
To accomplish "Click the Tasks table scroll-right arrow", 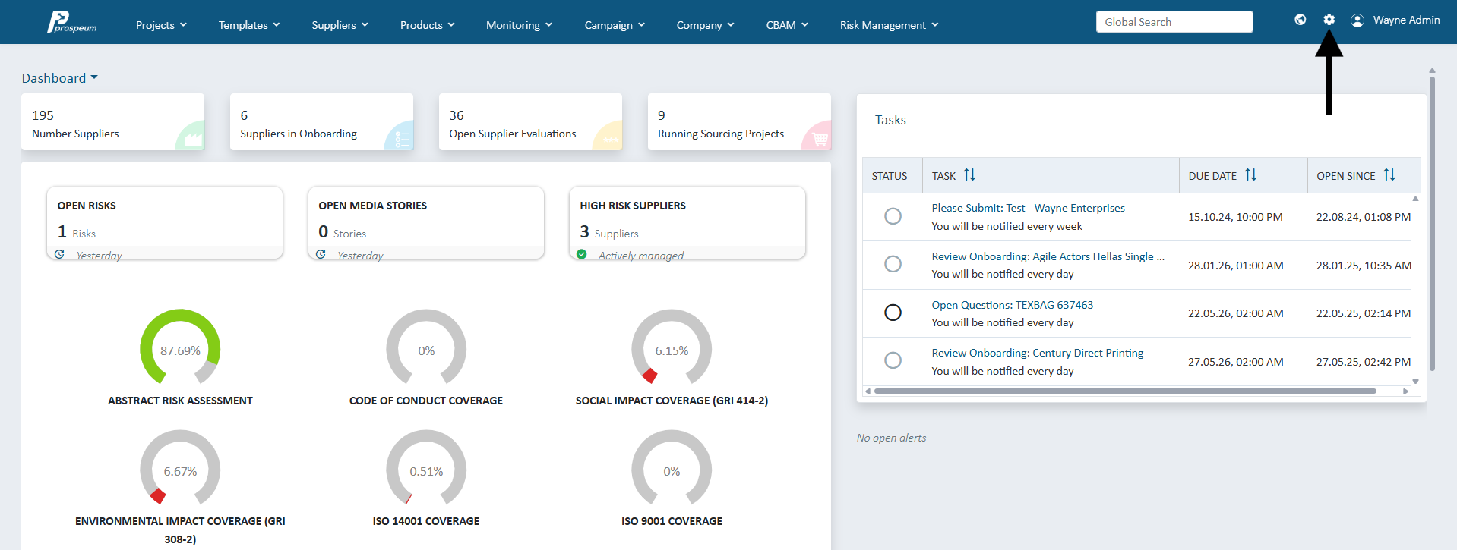I will (1405, 391).
